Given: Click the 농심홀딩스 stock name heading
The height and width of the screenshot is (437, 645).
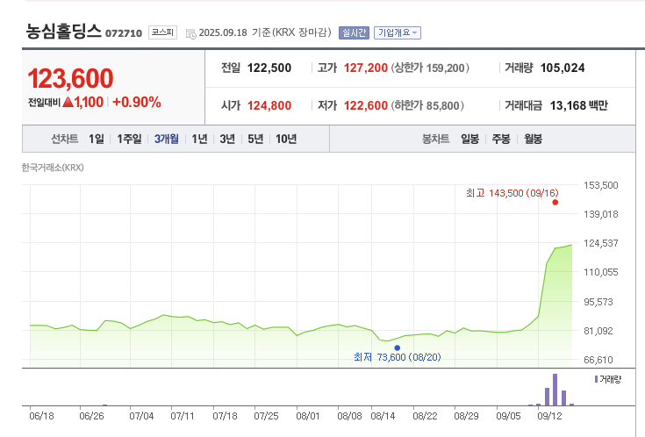Looking at the screenshot, I should pos(63,32).
